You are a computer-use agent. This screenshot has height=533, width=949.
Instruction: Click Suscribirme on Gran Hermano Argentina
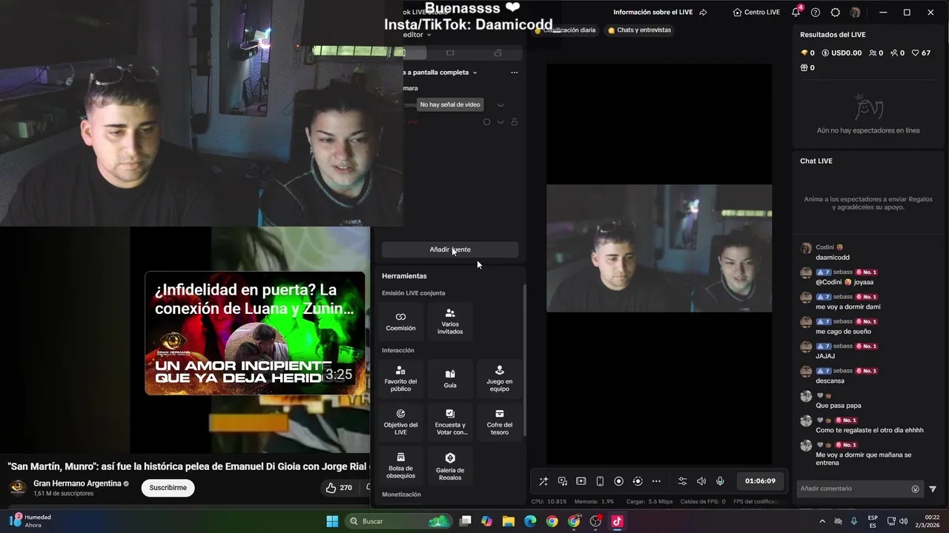(x=168, y=488)
